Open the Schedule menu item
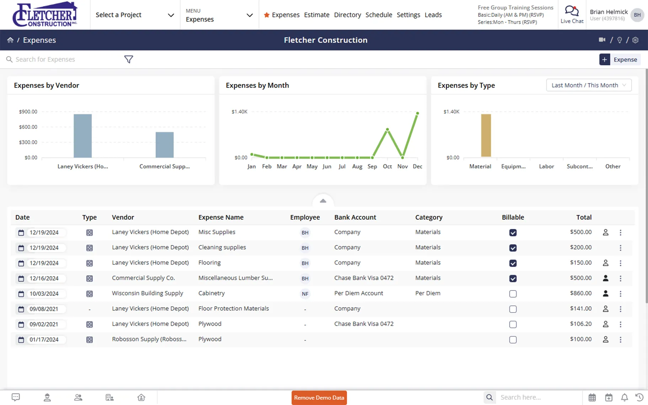This screenshot has height=405, width=648. point(379,15)
